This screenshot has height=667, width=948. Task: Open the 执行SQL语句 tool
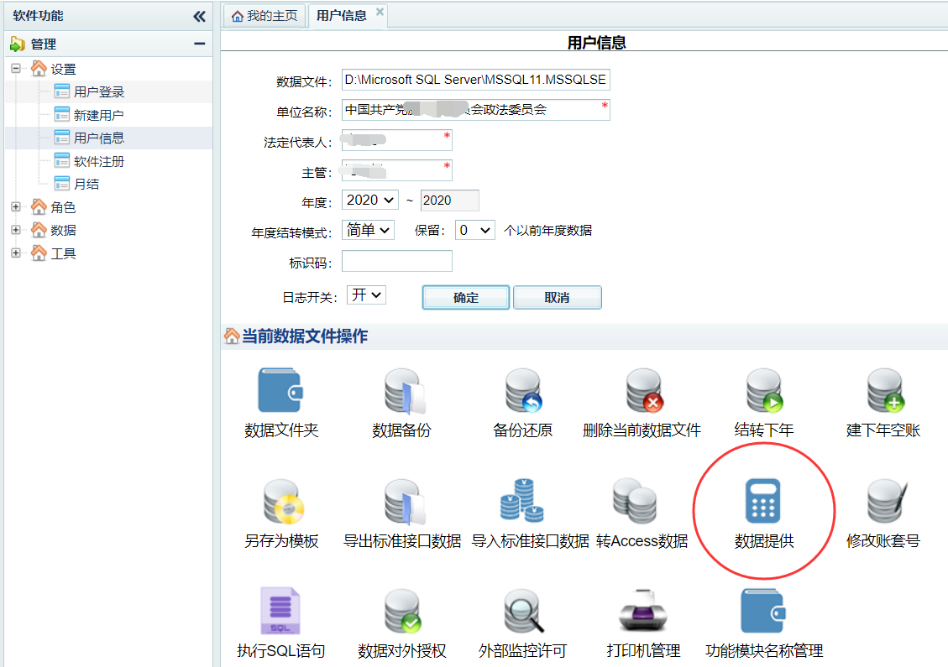pos(281,611)
